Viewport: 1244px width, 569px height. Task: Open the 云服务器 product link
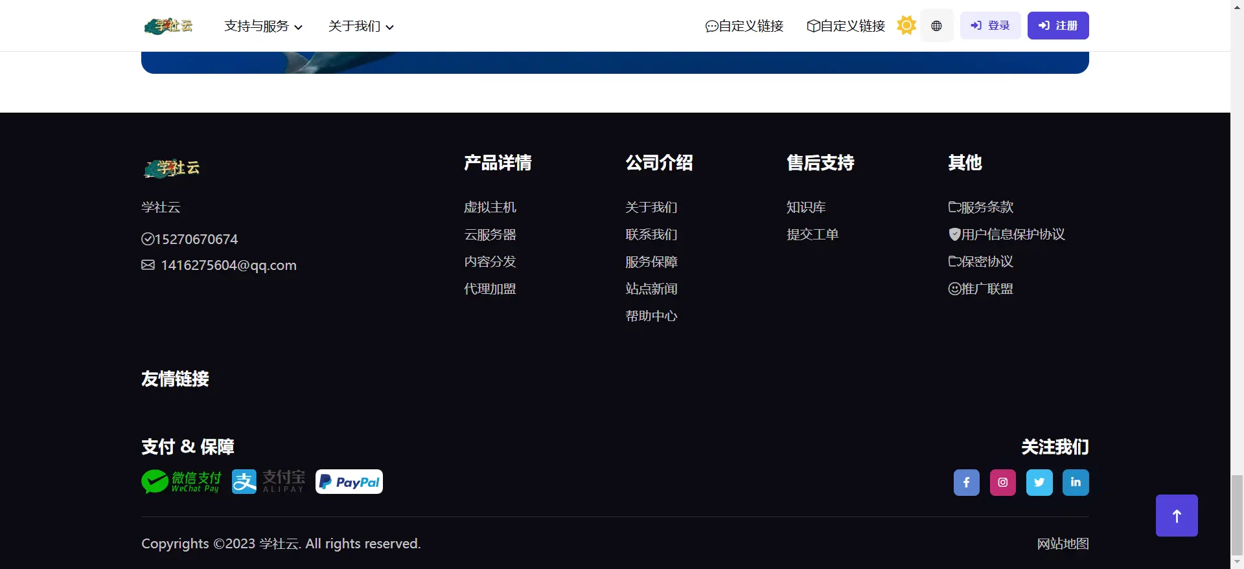490,234
